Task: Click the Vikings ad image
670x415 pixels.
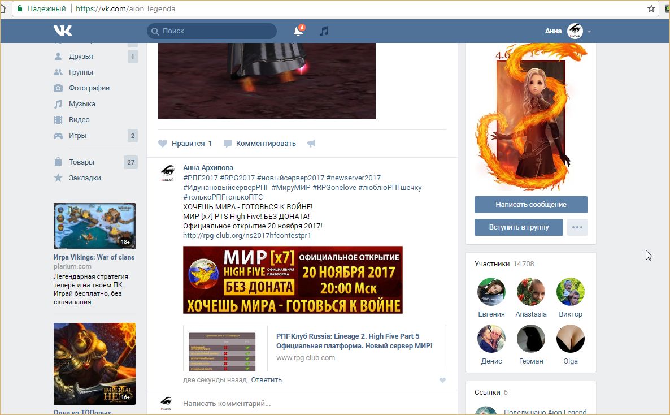Action: (x=94, y=226)
